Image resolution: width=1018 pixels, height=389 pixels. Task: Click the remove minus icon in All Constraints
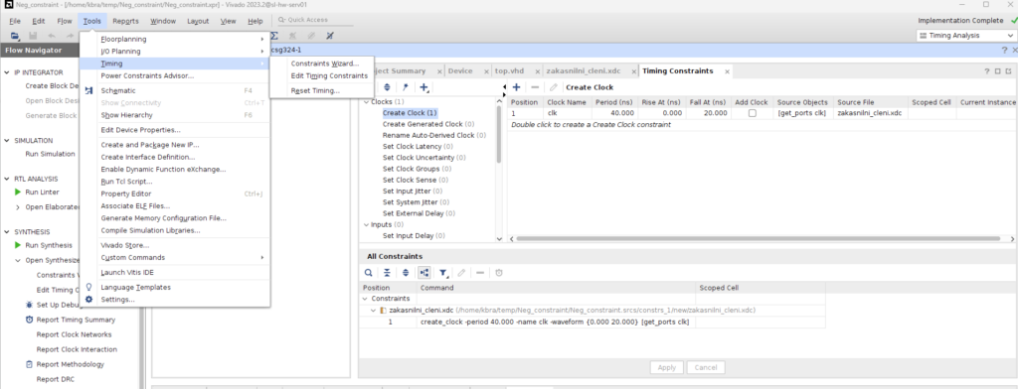(480, 273)
